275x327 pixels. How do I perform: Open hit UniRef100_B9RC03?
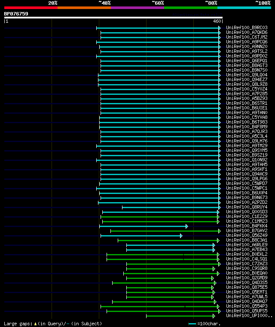(x=247, y=27)
